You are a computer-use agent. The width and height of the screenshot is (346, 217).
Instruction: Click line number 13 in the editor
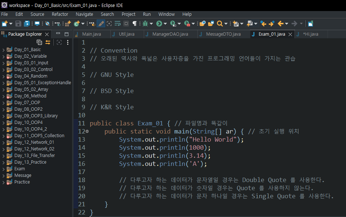click(82, 139)
